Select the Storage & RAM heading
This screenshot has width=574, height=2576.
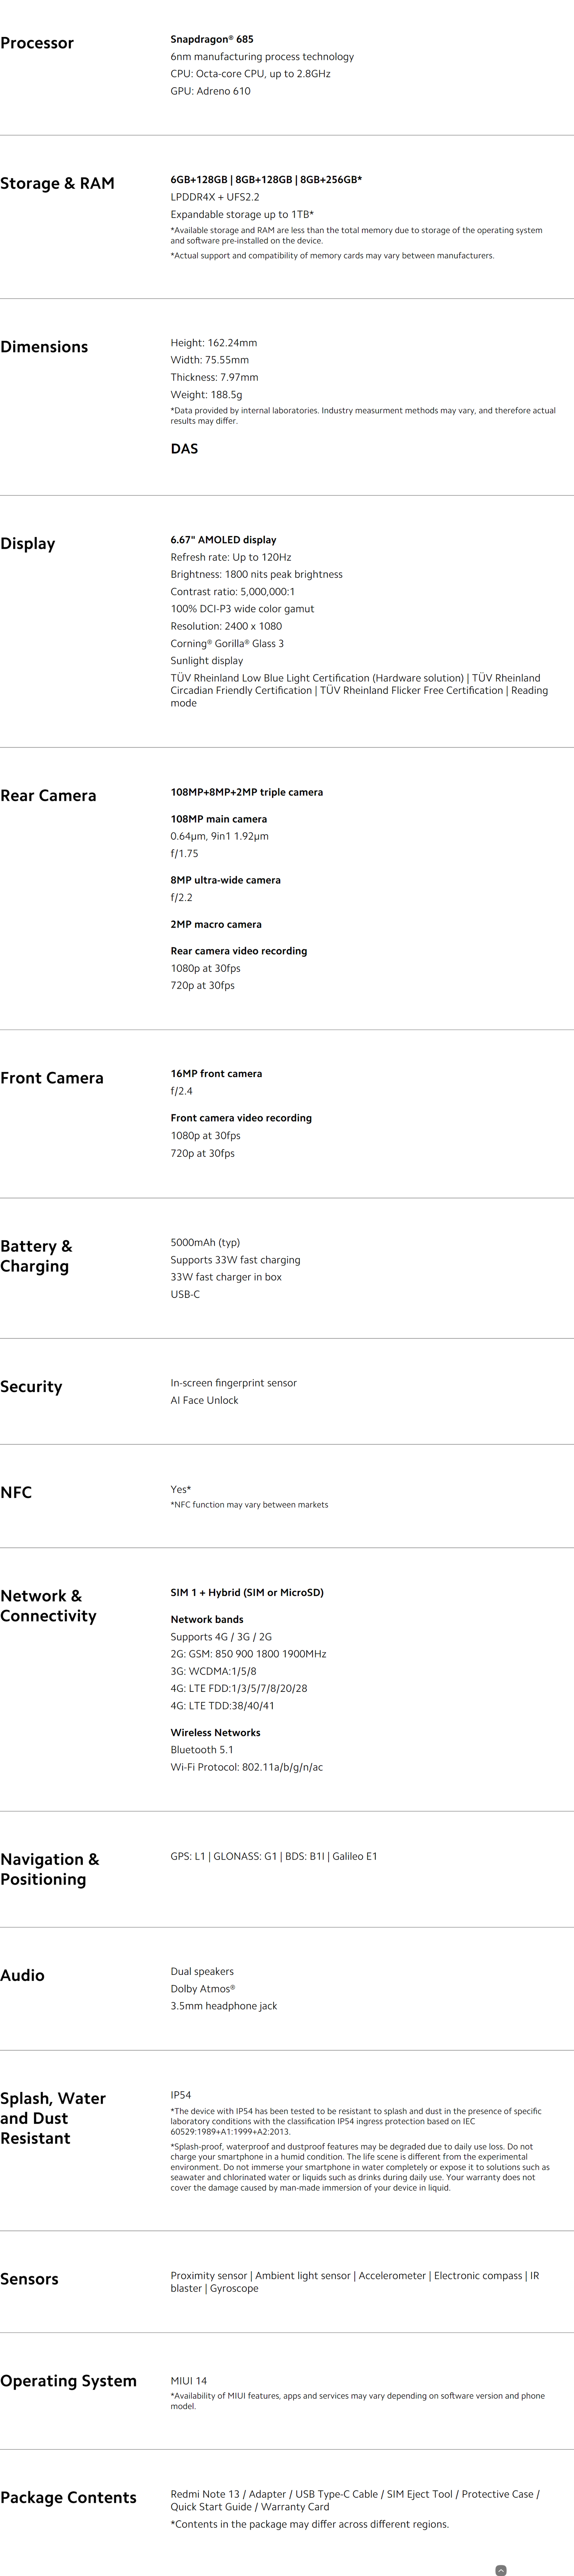point(57,183)
